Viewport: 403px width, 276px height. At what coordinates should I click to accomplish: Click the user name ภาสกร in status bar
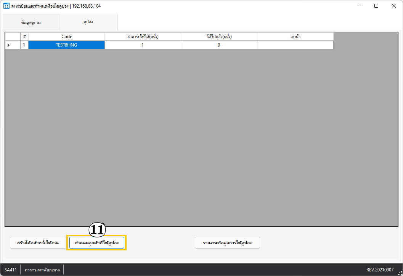(x=42, y=270)
